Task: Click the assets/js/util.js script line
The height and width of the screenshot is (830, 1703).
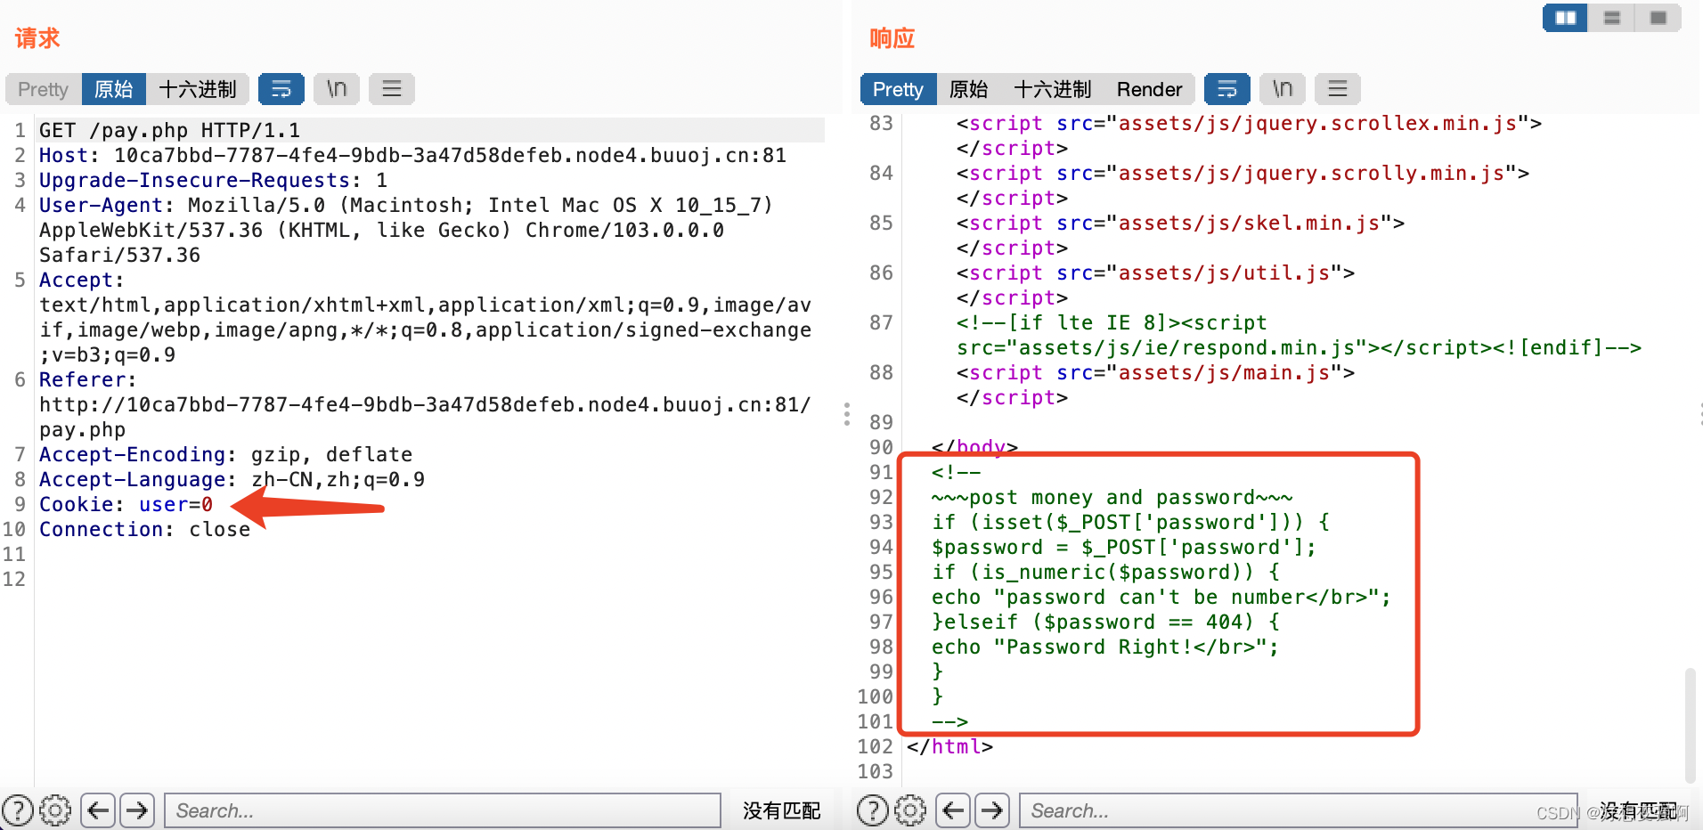Action: [1155, 273]
